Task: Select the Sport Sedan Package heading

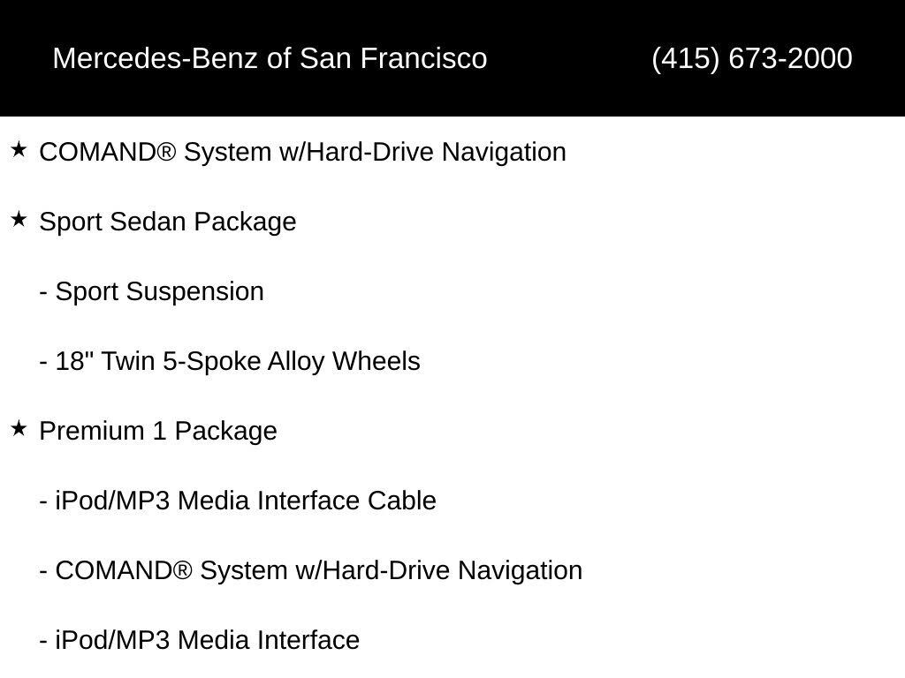Action: click(168, 222)
